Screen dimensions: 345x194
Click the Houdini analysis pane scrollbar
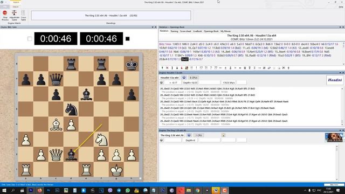[x=342, y=106]
